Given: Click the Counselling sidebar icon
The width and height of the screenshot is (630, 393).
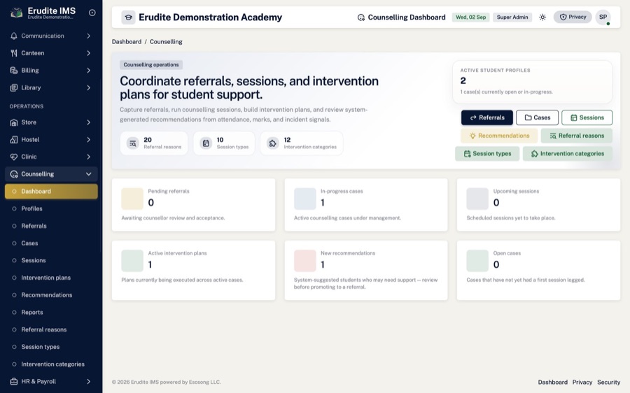Looking at the screenshot, I should (x=14, y=174).
